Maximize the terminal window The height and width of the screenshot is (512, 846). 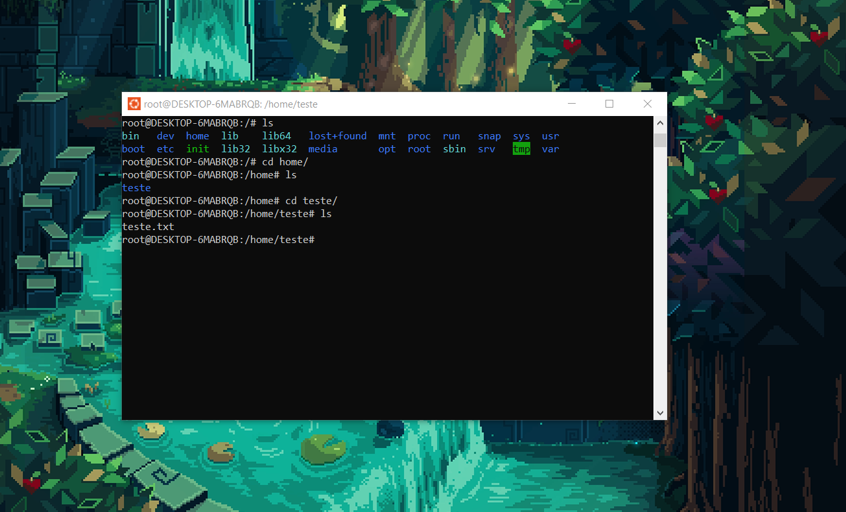[x=609, y=104]
